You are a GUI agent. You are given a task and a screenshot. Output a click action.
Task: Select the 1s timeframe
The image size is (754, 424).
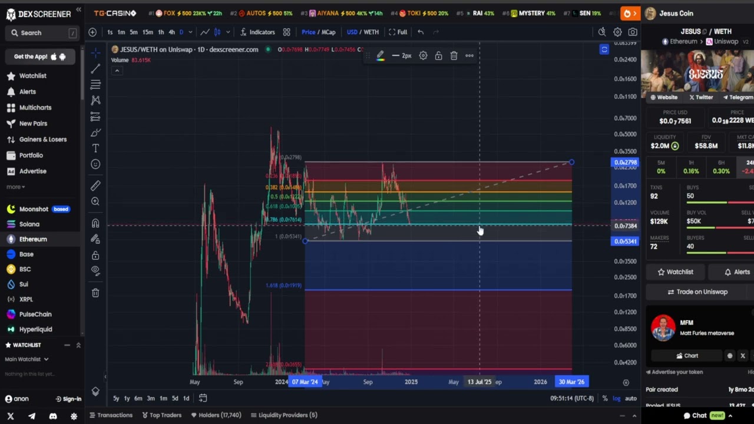[x=110, y=32]
